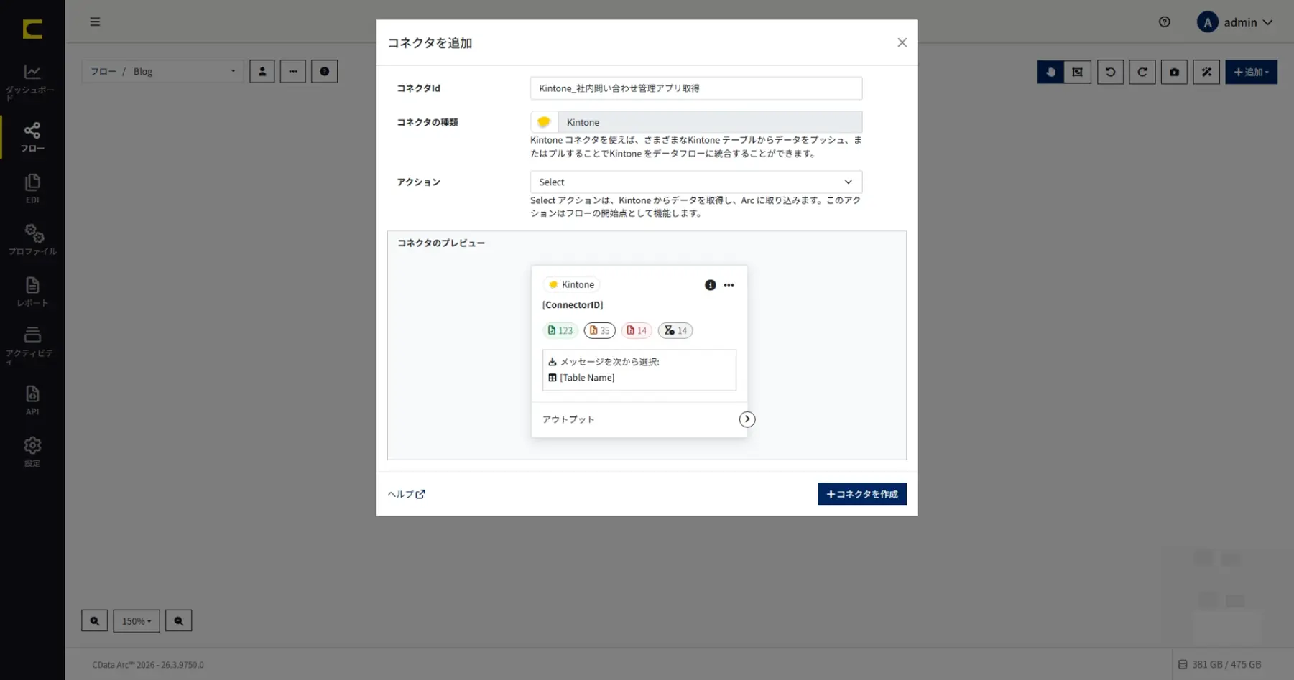The height and width of the screenshot is (680, 1294).
Task: Click the CData Arc logo icon
Action: pos(32,29)
